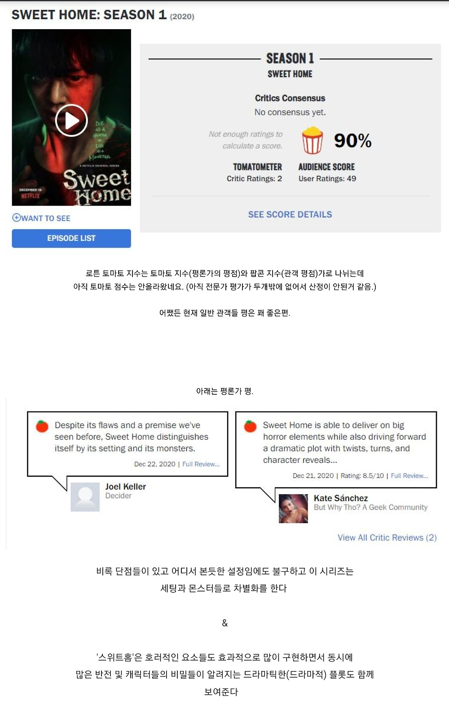Click the Audience Score heading

(326, 167)
